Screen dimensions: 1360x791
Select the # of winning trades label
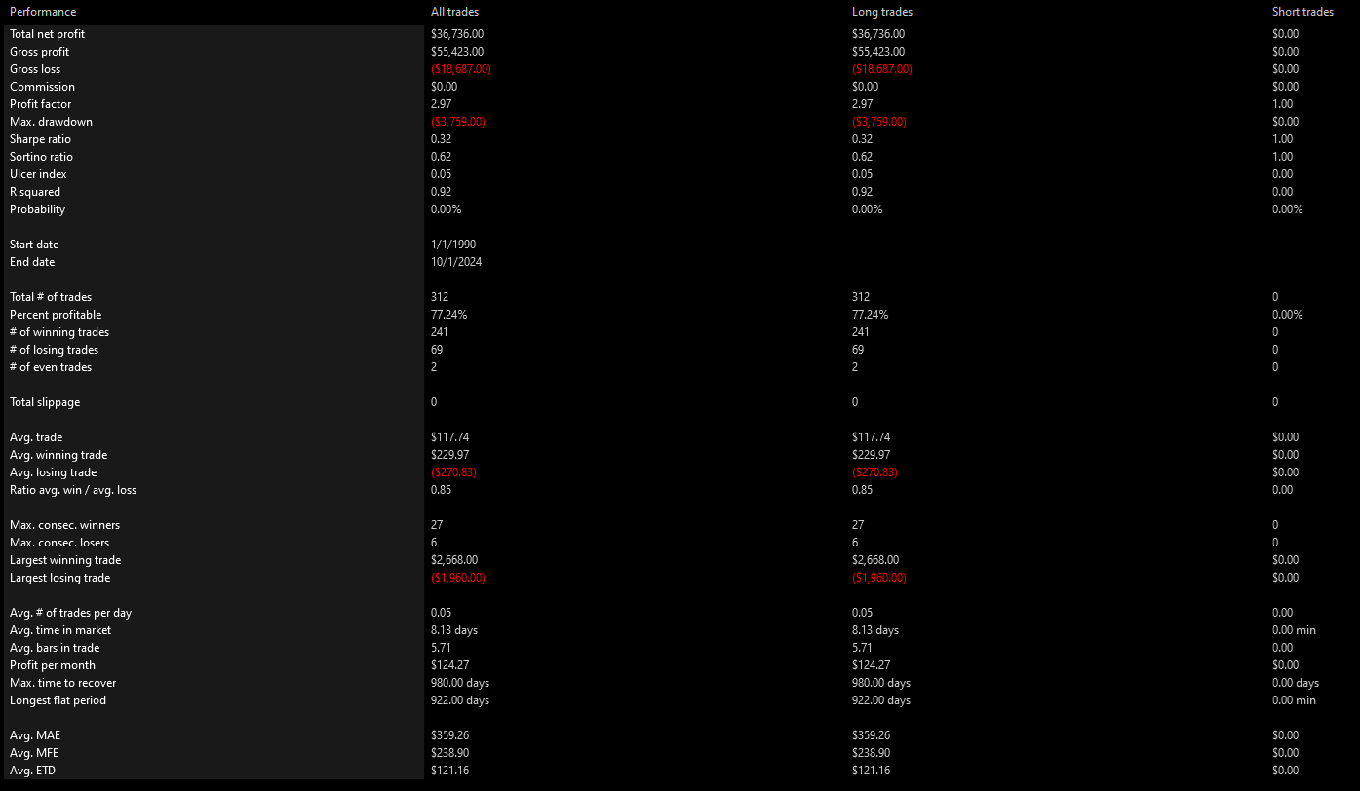[59, 332]
